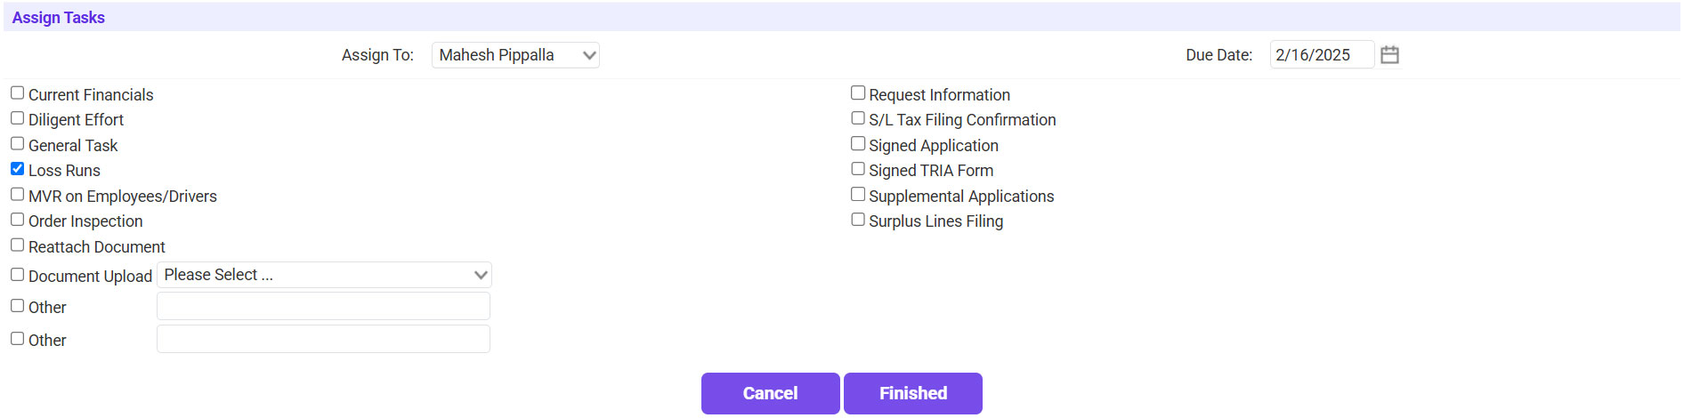Click the Cancel button
Image resolution: width=1684 pixels, height=418 pixels.
click(x=770, y=393)
